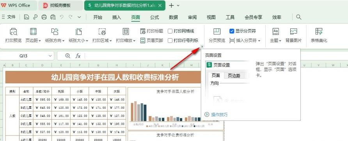Open the Print Preview (打印预览) tool

pos(13,35)
